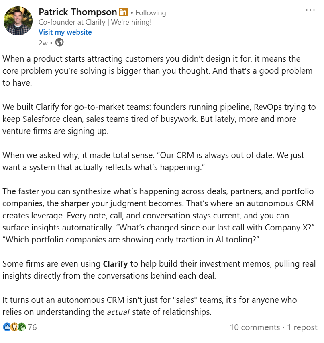Open the Visit my website link

click(65, 32)
